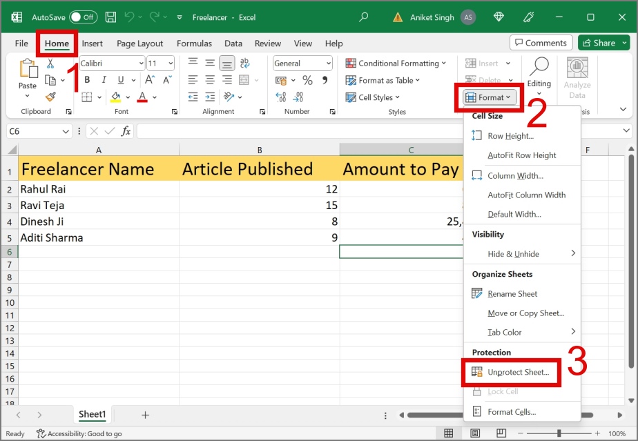Open the General number format dropdown
This screenshot has height=441, width=638.
click(325, 63)
